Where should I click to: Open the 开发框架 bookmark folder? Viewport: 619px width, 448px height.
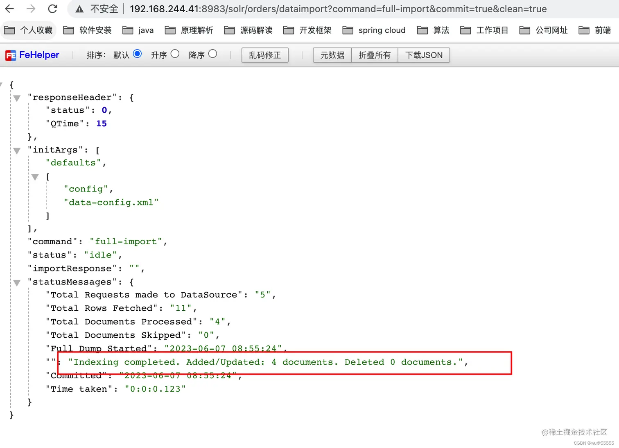(x=307, y=30)
